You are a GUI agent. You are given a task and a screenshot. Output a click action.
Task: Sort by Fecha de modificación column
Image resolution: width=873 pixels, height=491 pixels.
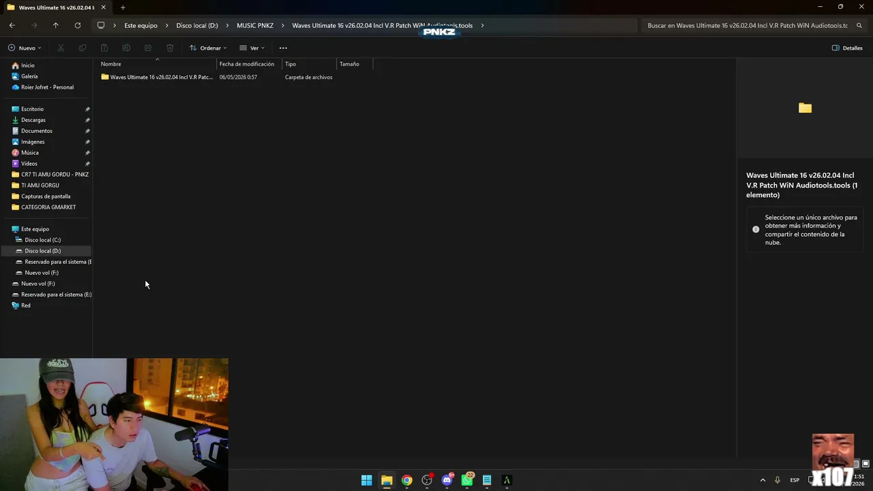tap(250, 64)
